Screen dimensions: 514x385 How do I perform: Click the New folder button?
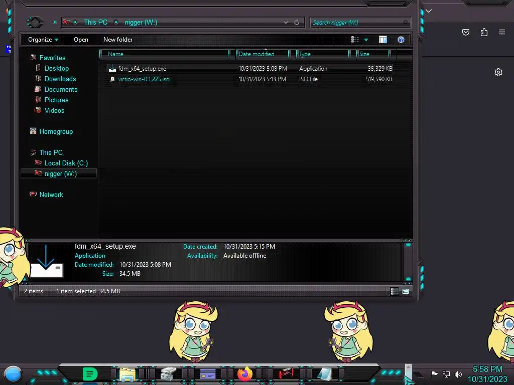118,40
